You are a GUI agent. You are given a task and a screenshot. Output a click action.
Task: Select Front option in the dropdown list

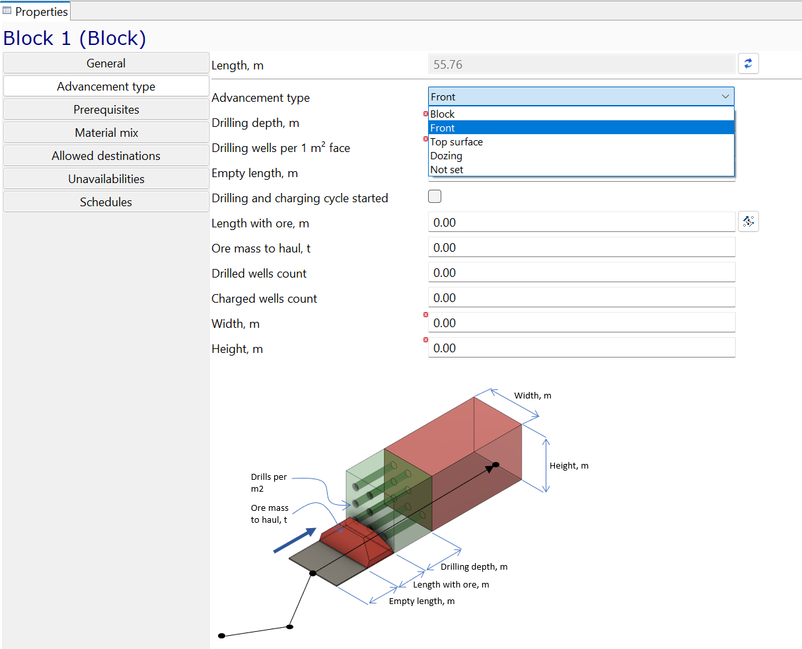581,128
